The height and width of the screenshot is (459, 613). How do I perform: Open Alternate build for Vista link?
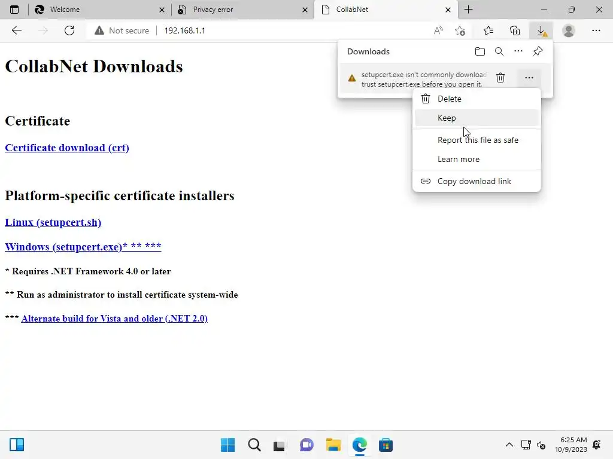[x=114, y=319]
